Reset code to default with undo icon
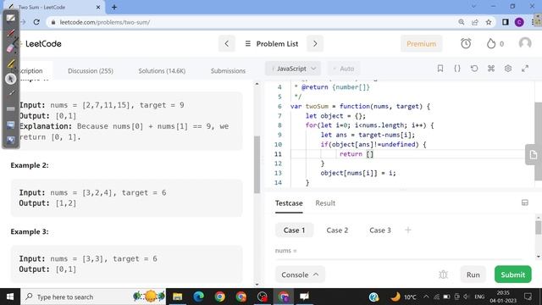Image resolution: width=542 pixels, height=305 pixels. 474,69
